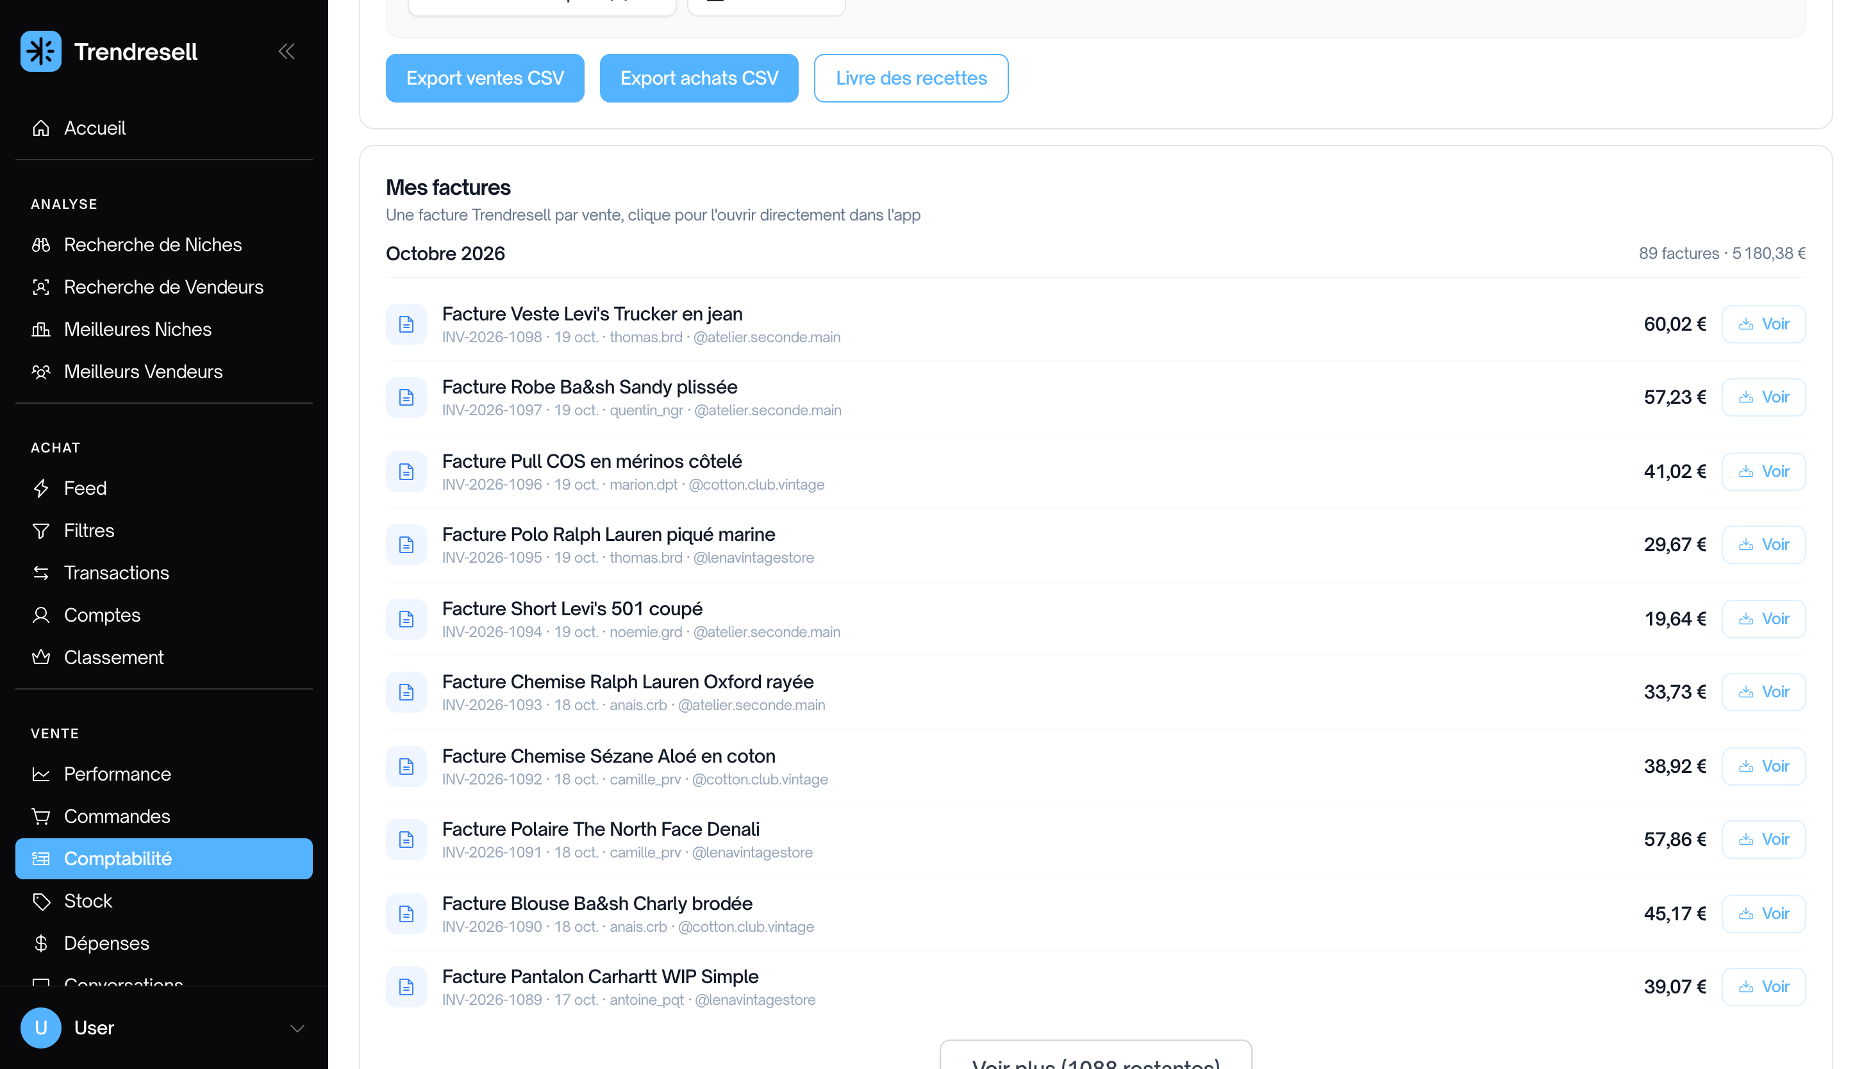Click the Octobre 2026 heading

[x=445, y=253]
